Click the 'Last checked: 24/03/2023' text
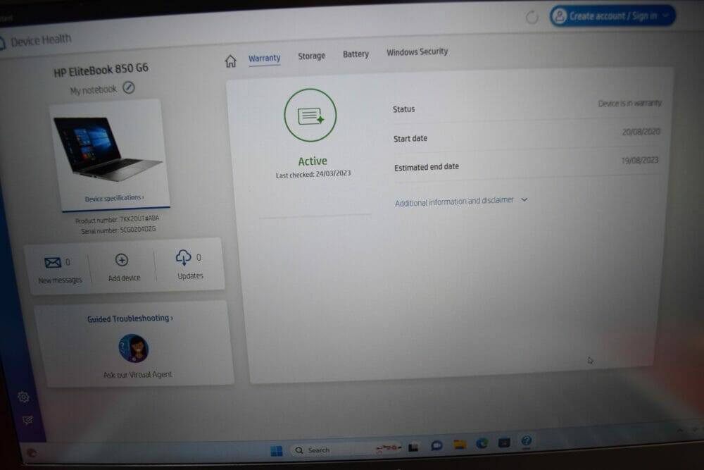704x470 pixels. [313, 174]
